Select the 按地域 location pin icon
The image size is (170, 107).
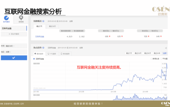tap(21, 18)
